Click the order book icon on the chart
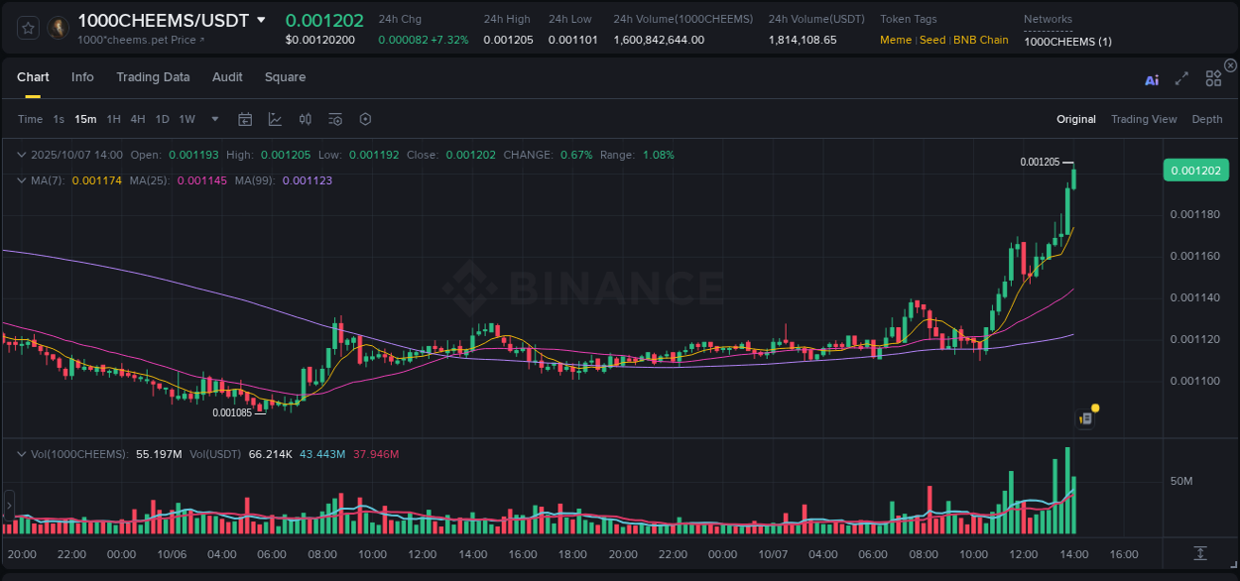Image resolution: width=1240 pixels, height=581 pixels. pos(1083,417)
